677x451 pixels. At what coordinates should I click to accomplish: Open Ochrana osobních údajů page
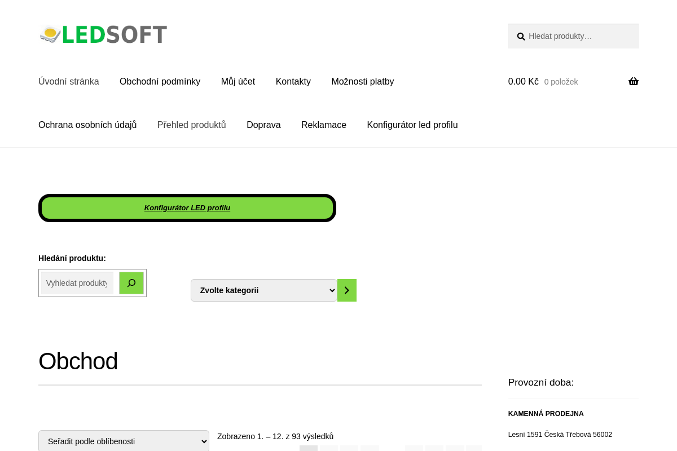point(87,125)
